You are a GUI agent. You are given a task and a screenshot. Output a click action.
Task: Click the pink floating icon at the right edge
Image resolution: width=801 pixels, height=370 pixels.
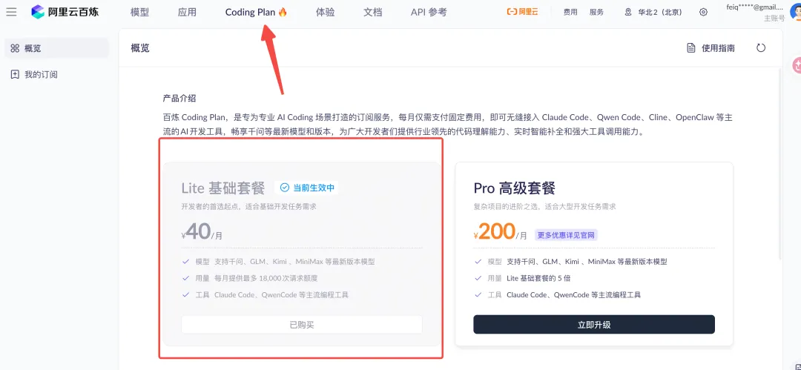797,65
